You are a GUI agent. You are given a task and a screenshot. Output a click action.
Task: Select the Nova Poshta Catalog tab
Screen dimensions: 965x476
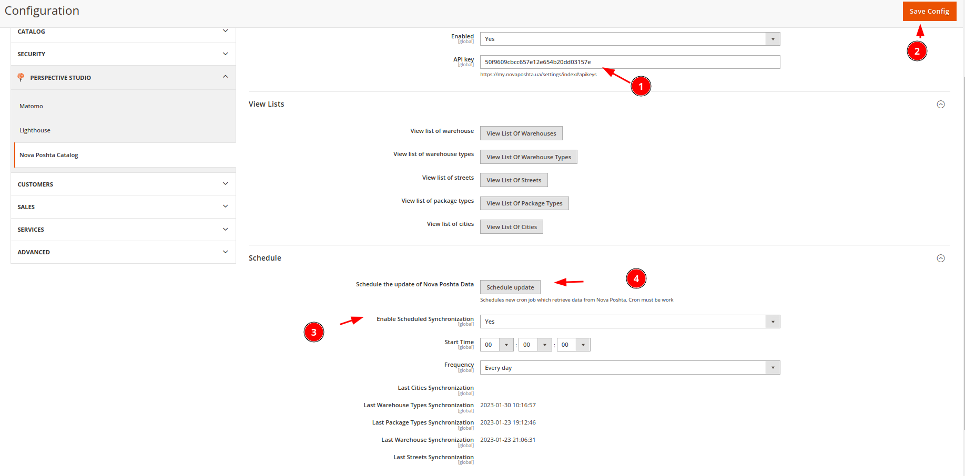[x=125, y=155]
